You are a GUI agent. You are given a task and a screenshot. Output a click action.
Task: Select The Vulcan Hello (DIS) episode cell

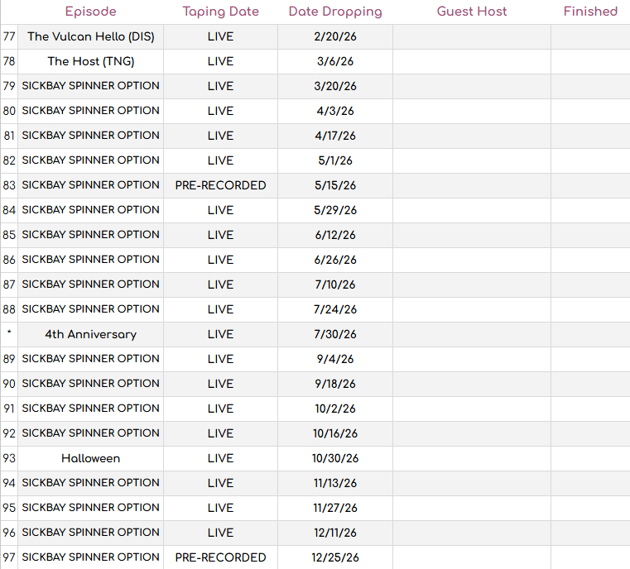click(x=90, y=36)
